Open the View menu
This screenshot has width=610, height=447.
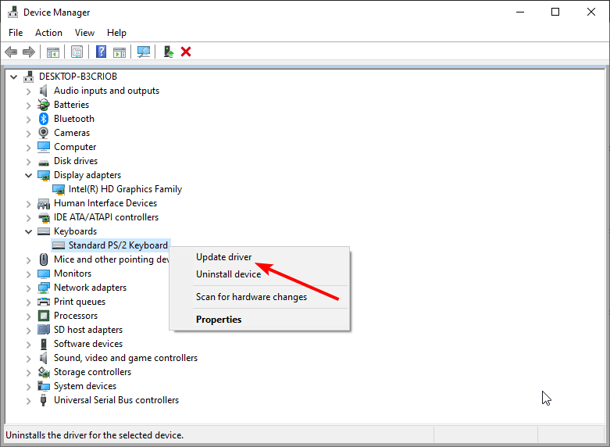(84, 33)
